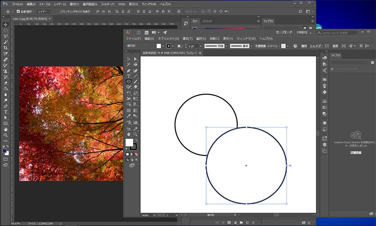
Task: Select Photoshop's Hand tool
Action: (5, 129)
